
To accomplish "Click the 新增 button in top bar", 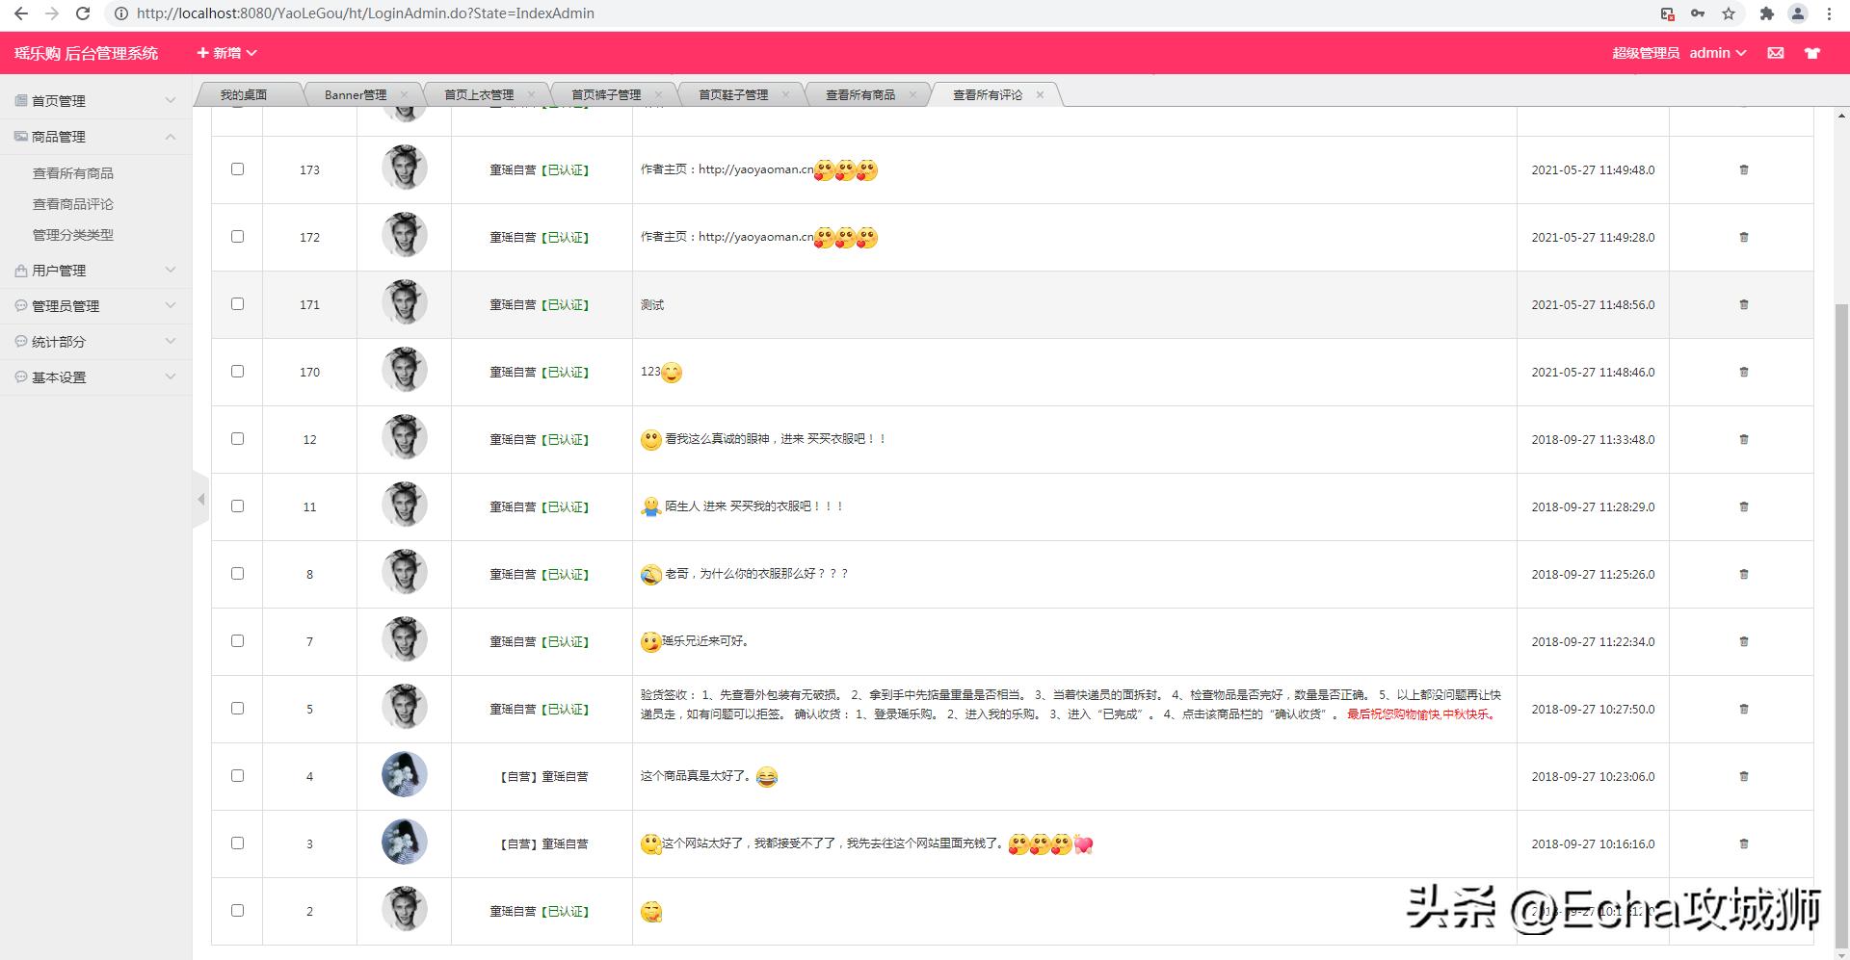I will click(224, 53).
